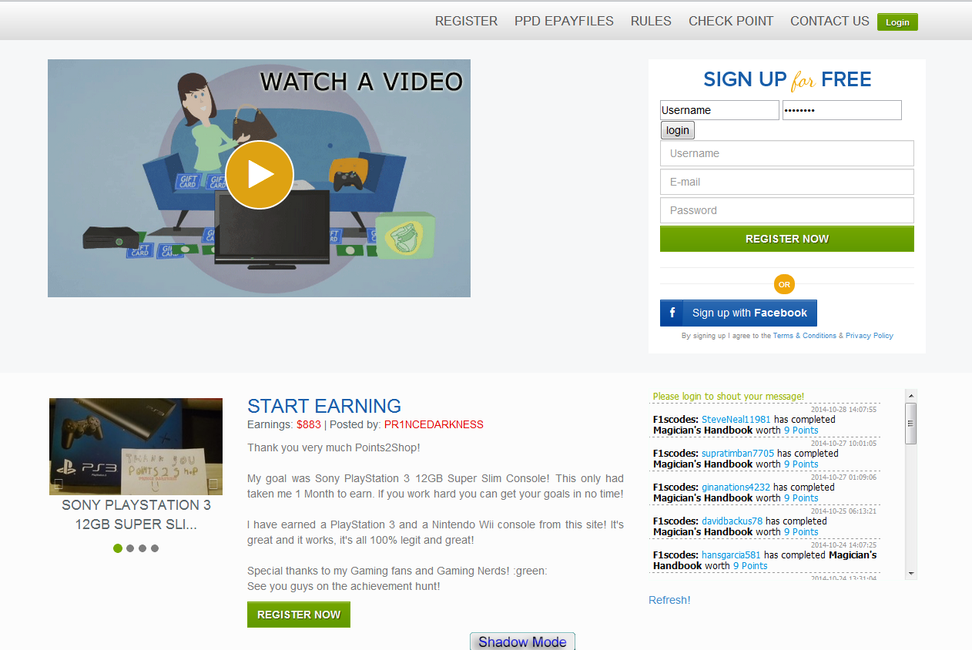Click SONY PLAYSTATION 3 12GB caption

coord(136,515)
